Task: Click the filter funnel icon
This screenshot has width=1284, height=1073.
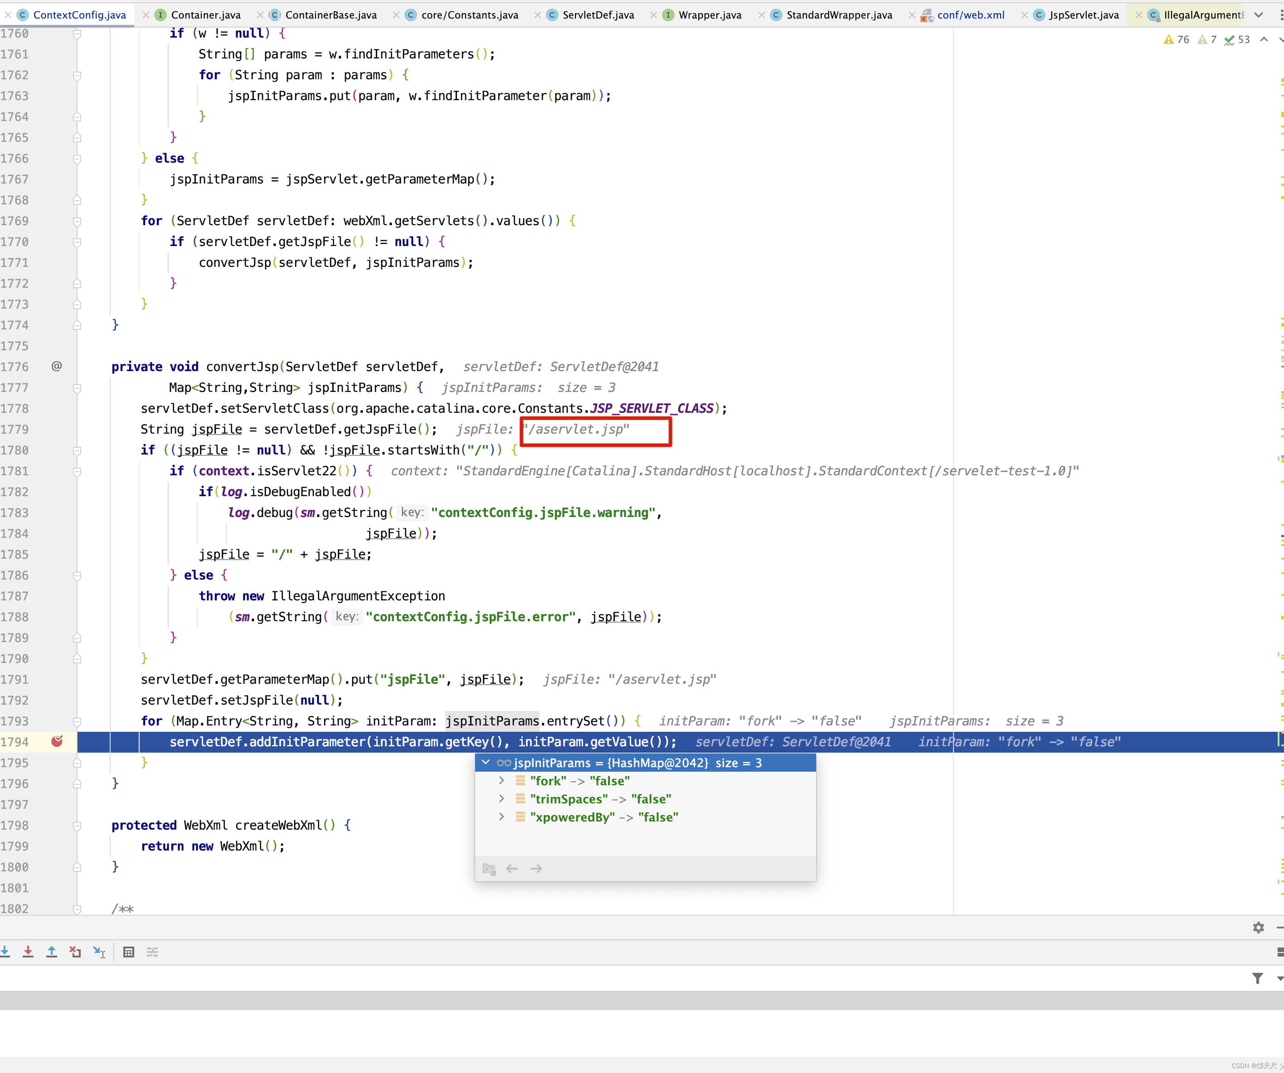Action: click(x=1257, y=978)
